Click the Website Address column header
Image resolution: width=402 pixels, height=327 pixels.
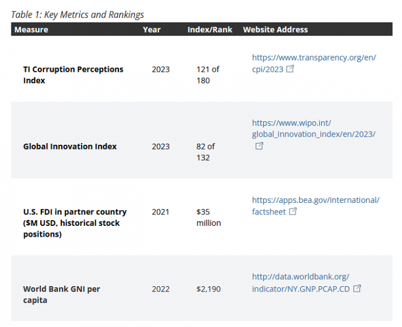pos(275,29)
